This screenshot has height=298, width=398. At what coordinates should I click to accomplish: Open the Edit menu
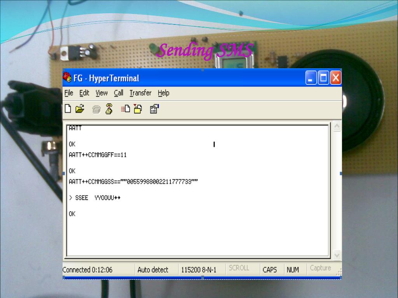[x=84, y=93]
